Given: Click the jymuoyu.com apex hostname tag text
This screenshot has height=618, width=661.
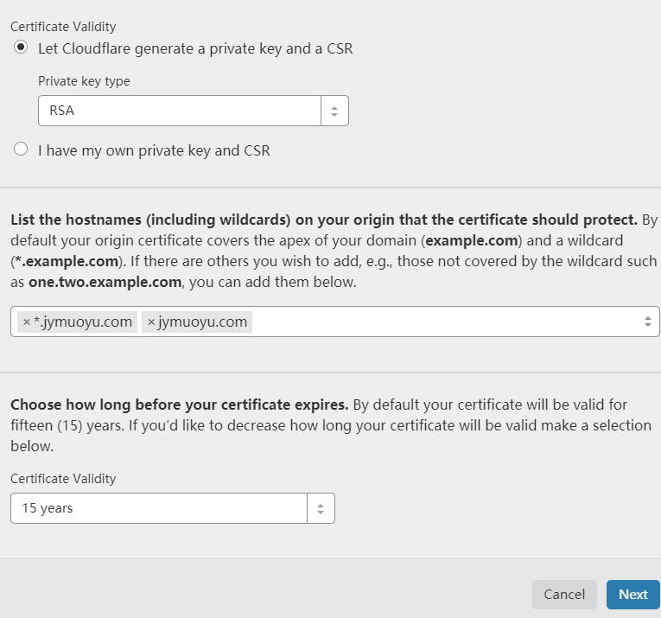Looking at the screenshot, I should (x=203, y=322).
